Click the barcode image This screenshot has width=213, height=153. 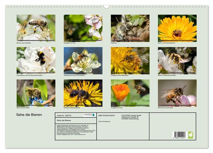click(180, 135)
